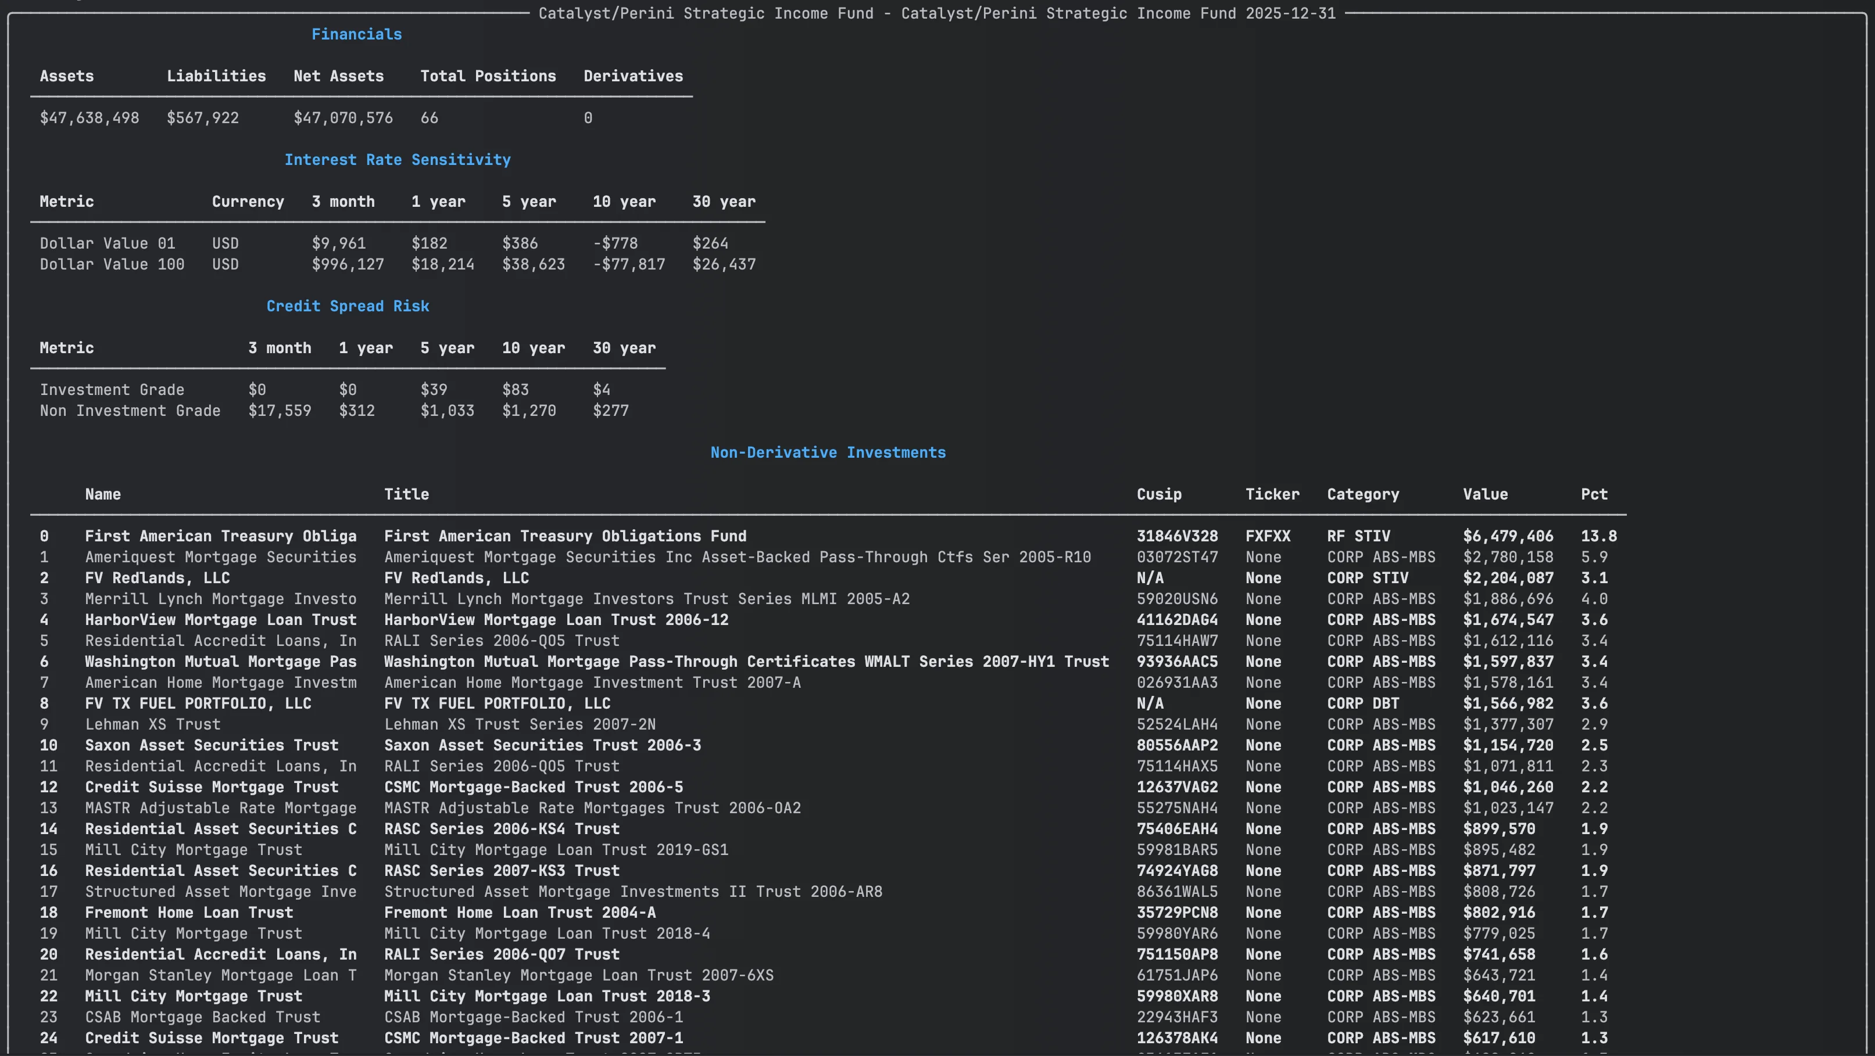Click CSMC Mortgage-Backed Trust 2006-5 title
This screenshot has width=1875, height=1056.
click(534, 787)
